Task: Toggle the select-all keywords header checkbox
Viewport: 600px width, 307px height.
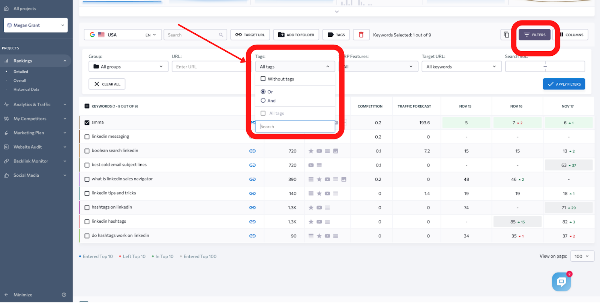Action: pos(87,106)
